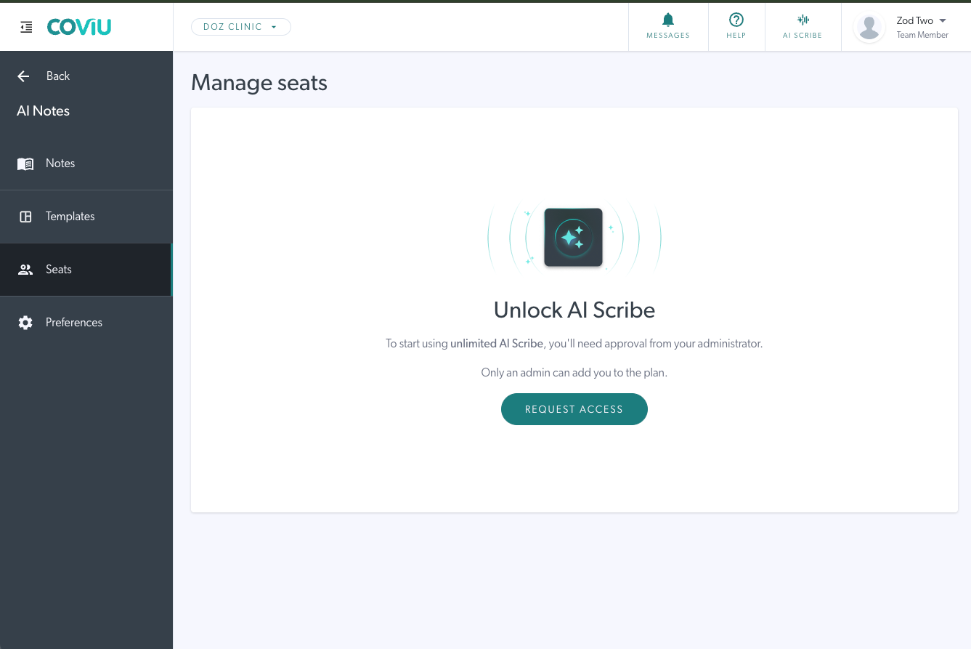Click the AI Scribe sparkle illustration
Image resolution: width=971 pixels, height=649 pixels.
573,238
